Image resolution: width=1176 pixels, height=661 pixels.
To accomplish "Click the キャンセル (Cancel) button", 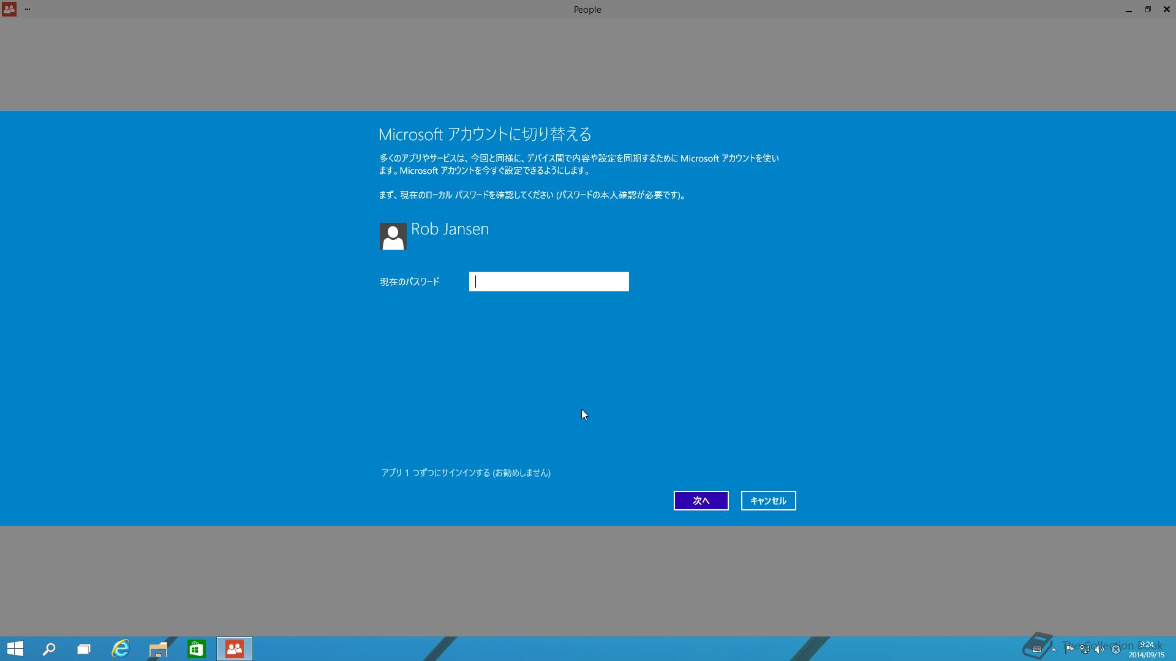I will point(769,501).
